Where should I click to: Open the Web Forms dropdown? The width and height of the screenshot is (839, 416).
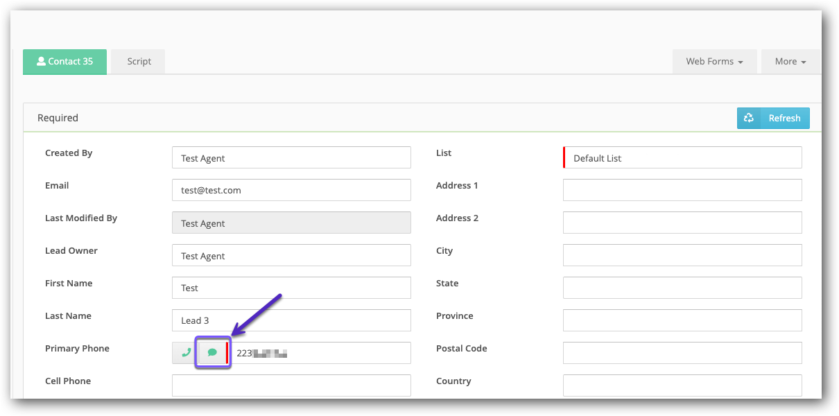pyautogui.click(x=714, y=62)
